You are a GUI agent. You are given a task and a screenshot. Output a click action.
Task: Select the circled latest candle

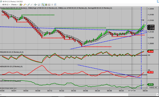pos(145,24)
